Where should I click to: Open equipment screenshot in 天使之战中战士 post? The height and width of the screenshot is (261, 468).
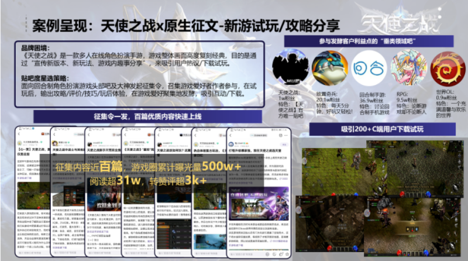(x=68, y=194)
